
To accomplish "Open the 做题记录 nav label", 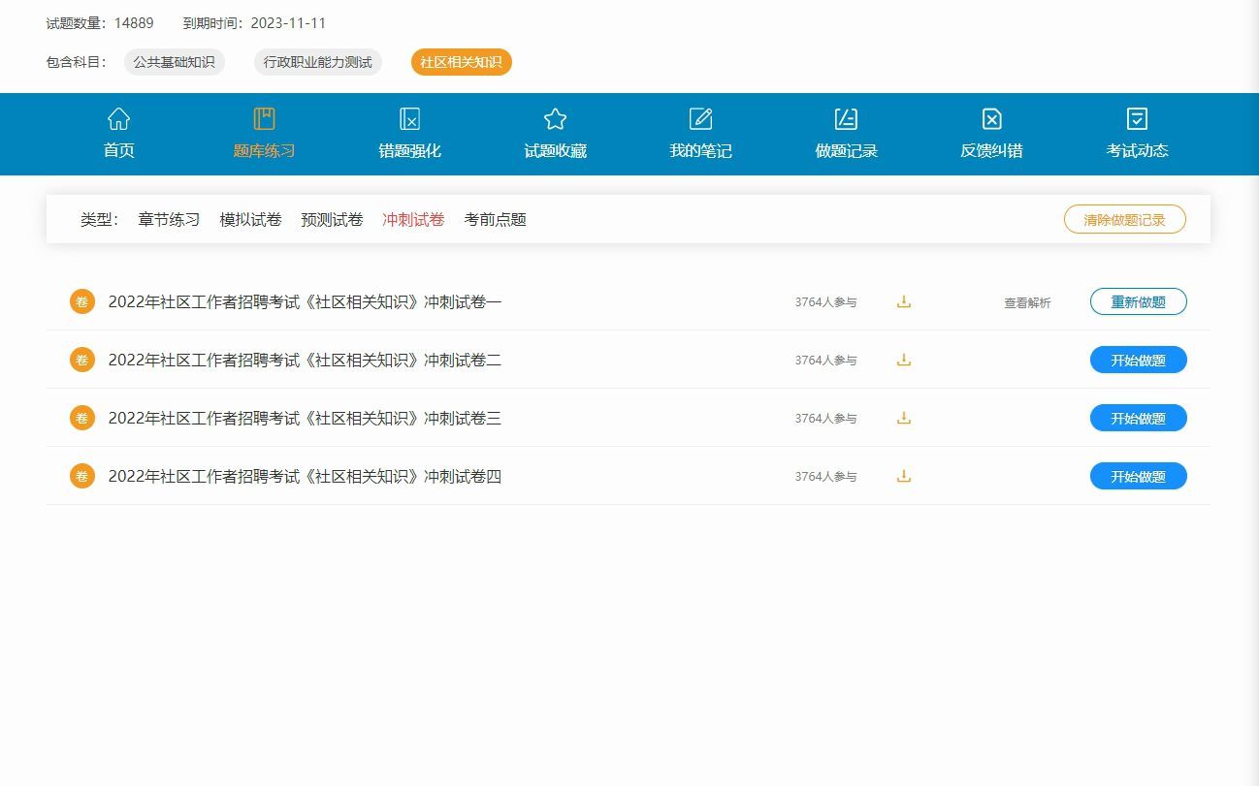I will (x=846, y=150).
